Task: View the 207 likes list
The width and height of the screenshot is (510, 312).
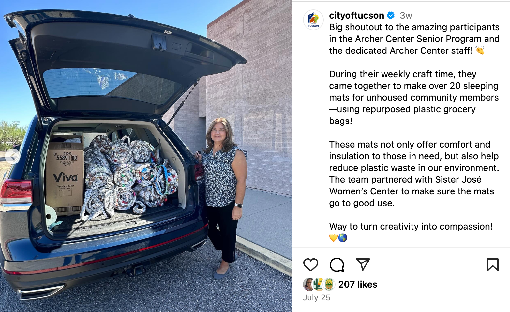Action: click(x=358, y=284)
